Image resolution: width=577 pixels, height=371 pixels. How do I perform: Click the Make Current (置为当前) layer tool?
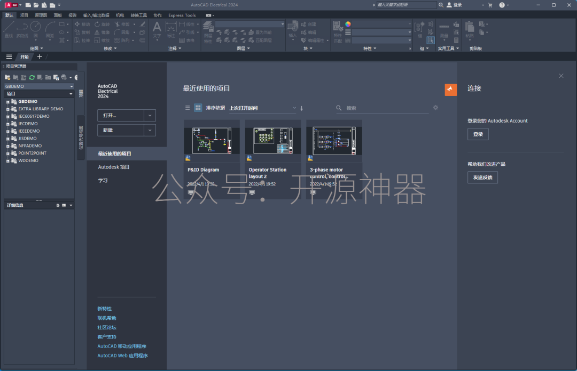(261, 33)
